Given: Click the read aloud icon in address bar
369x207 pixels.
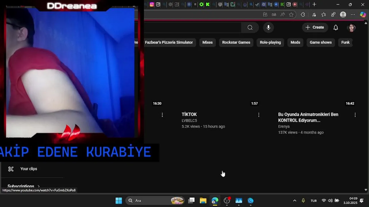Looking at the screenshot, I should pyautogui.click(x=282, y=15).
